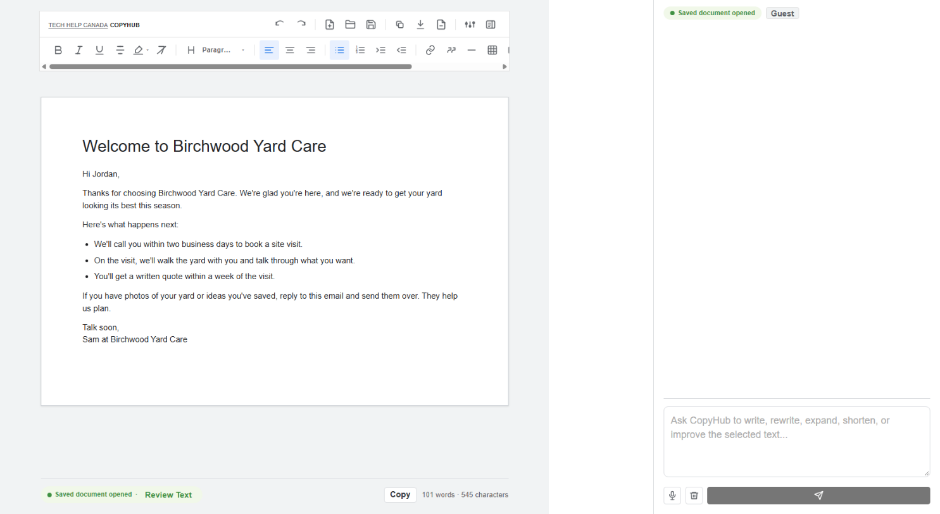Save the document with the floppy icon

(x=371, y=25)
